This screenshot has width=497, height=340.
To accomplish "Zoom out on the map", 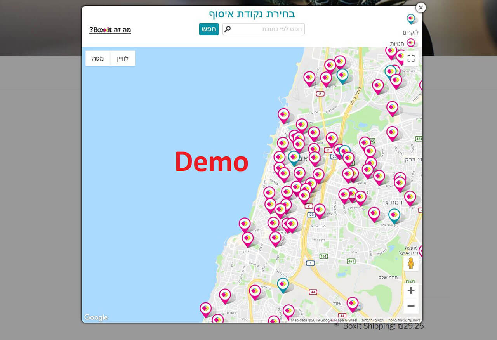I will [x=411, y=306].
